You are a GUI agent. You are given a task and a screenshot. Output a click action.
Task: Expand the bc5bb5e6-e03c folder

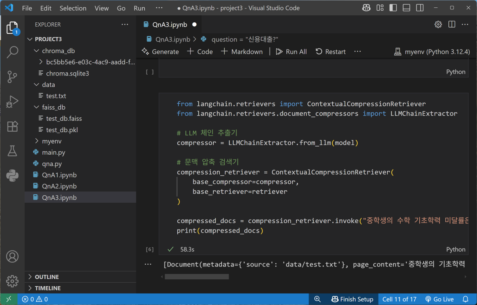click(81, 62)
